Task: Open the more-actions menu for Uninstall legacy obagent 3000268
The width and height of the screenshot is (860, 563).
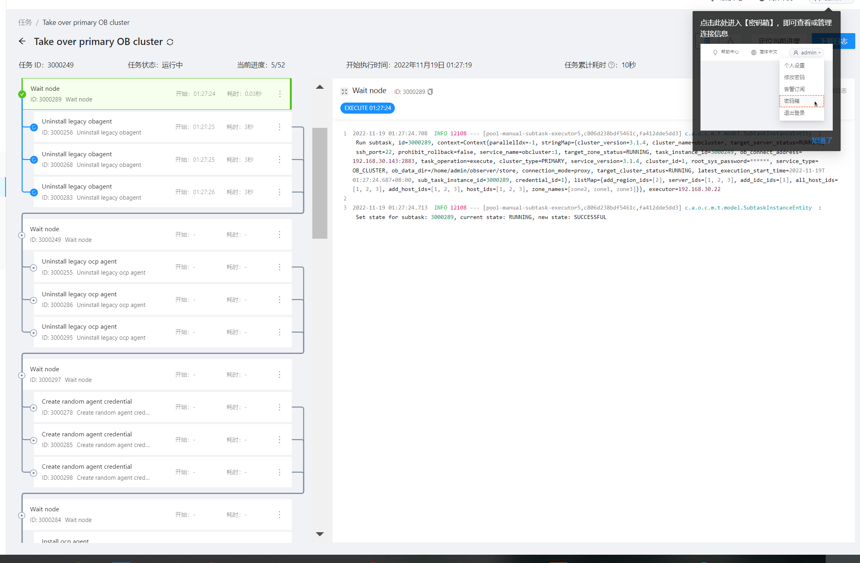Action: [x=280, y=159]
